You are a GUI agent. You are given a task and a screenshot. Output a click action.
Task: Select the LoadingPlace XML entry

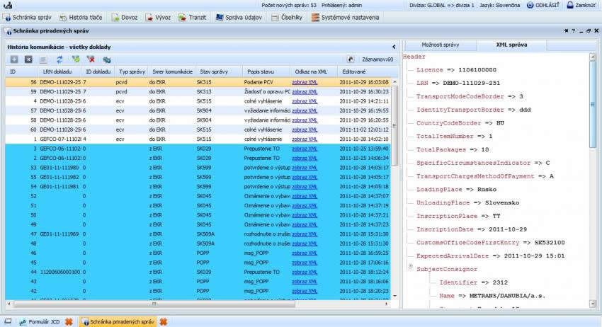point(456,190)
